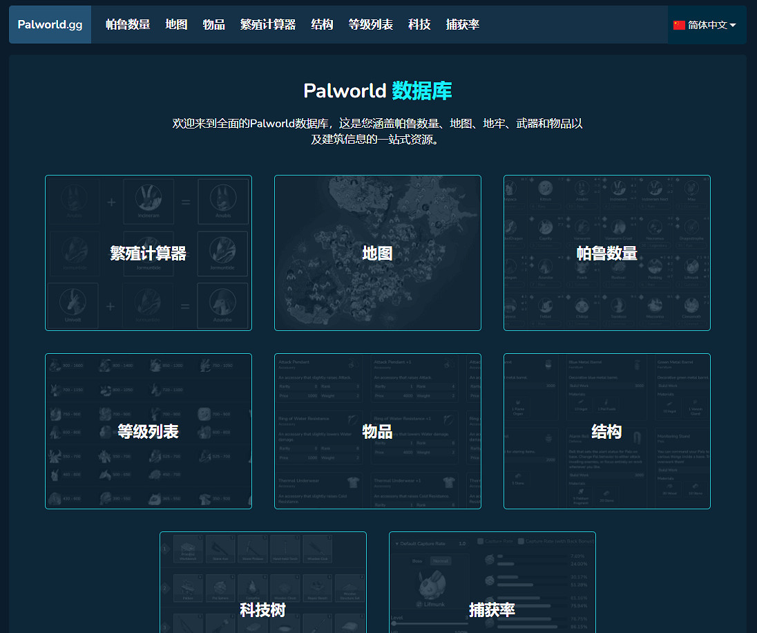The image size is (757, 633).
Task: Open the 等级列表 tier list card
Action: click(x=148, y=431)
